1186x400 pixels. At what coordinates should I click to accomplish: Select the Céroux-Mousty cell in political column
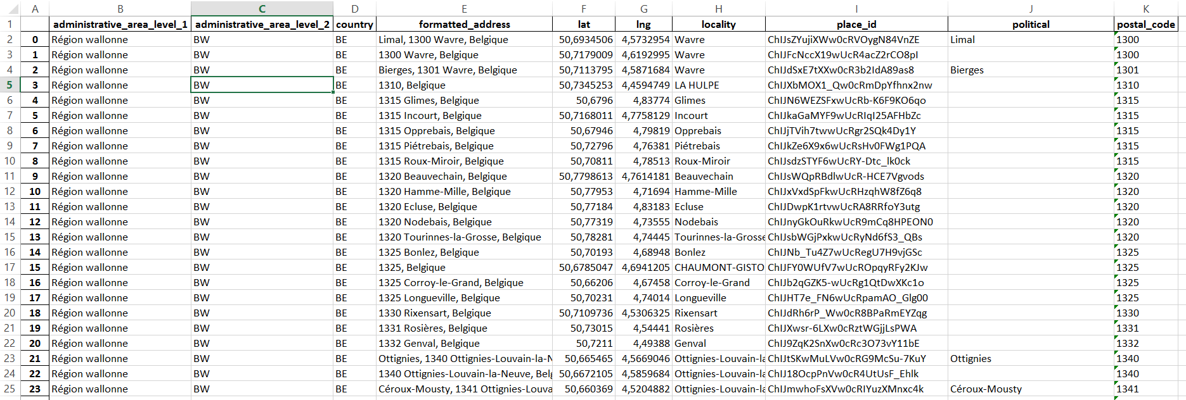(1030, 389)
